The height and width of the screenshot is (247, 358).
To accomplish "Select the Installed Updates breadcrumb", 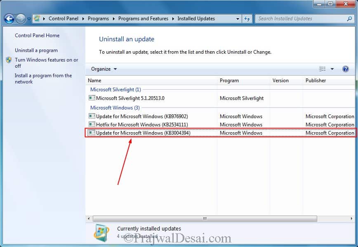I will tap(196, 19).
